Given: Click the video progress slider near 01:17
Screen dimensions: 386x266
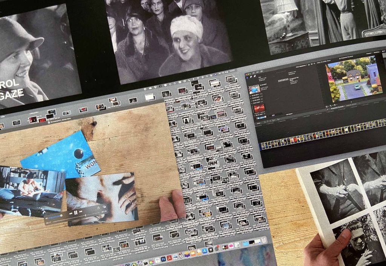Looking at the screenshot, I should tap(86, 215).
